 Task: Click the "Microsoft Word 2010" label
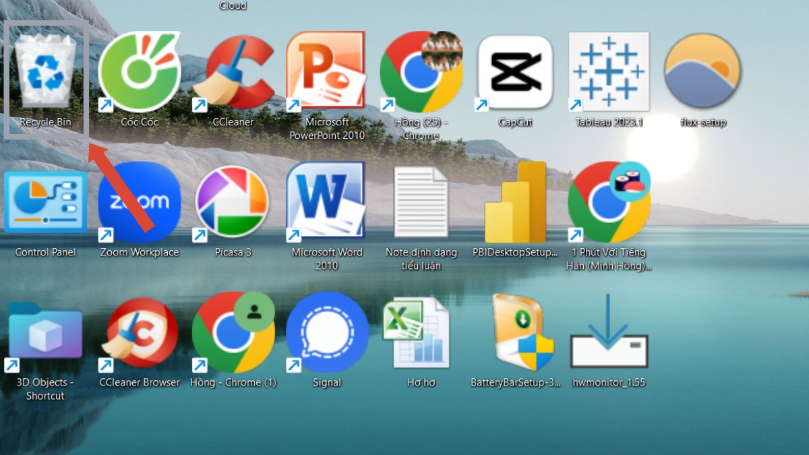(x=327, y=259)
